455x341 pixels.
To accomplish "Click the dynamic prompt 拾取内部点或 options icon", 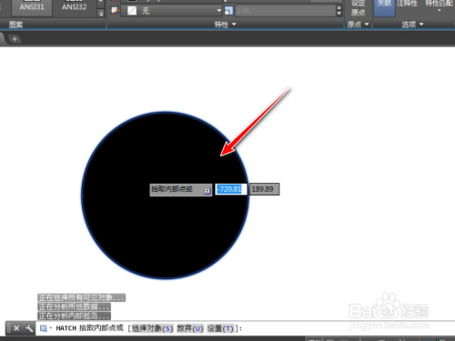I will click(x=207, y=191).
